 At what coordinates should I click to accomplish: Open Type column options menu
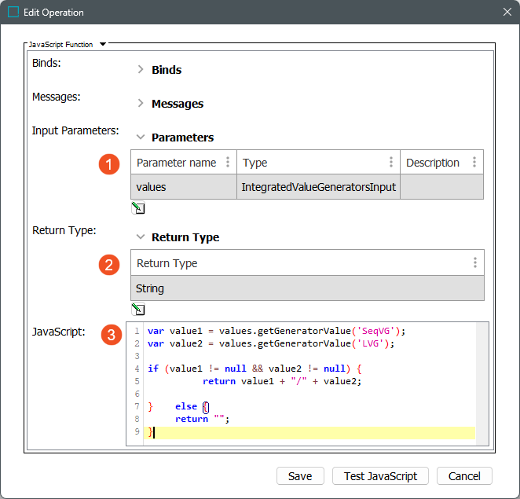[x=391, y=163]
